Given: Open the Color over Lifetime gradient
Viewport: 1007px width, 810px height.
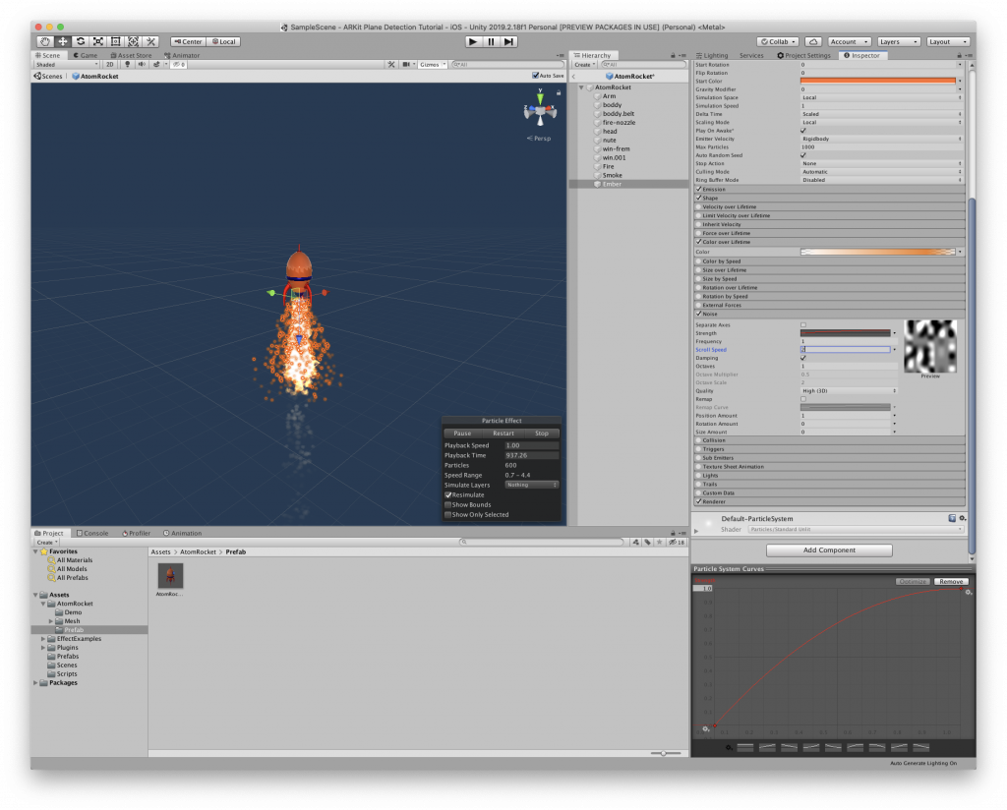Looking at the screenshot, I should (x=878, y=253).
